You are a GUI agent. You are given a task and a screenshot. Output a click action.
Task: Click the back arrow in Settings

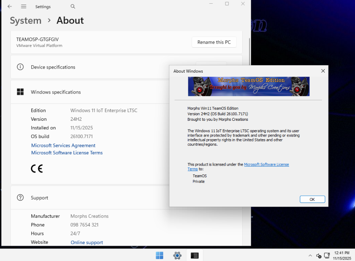pyautogui.click(x=10, y=7)
